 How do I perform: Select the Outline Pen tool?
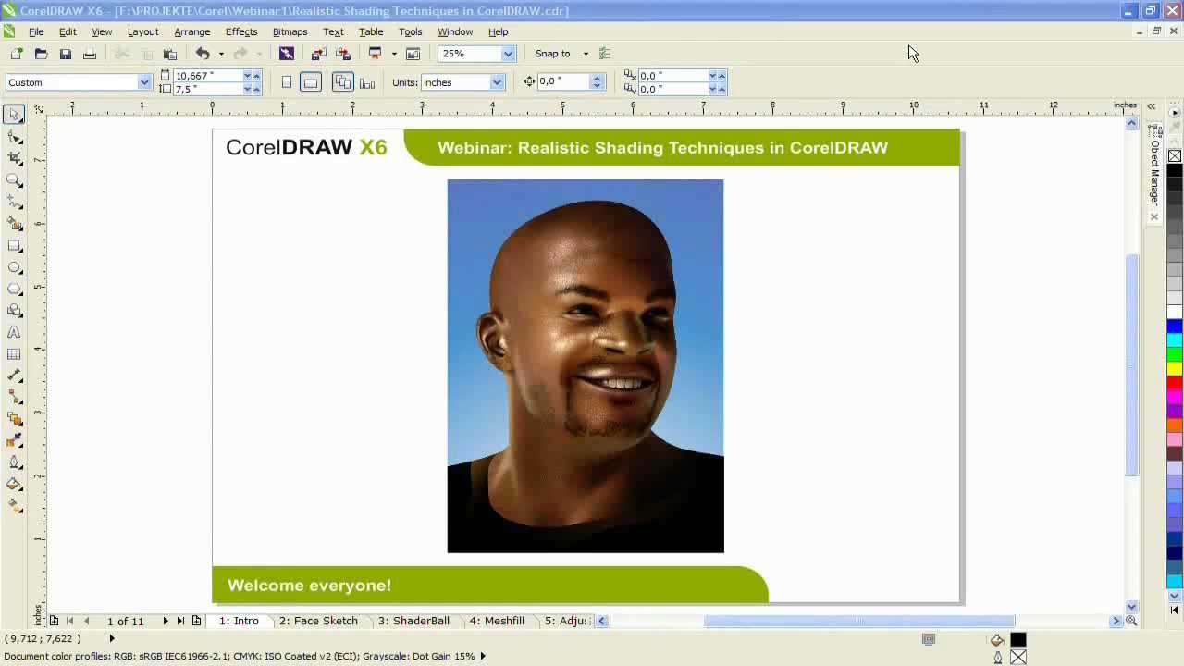pyautogui.click(x=14, y=462)
